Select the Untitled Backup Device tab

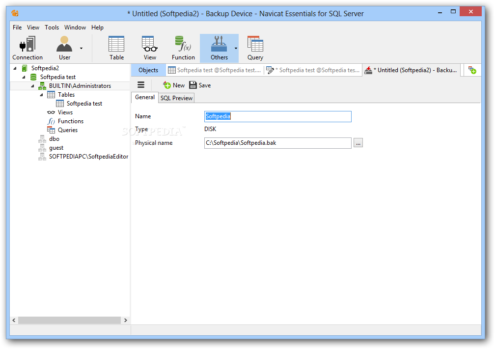(x=411, y=70)
